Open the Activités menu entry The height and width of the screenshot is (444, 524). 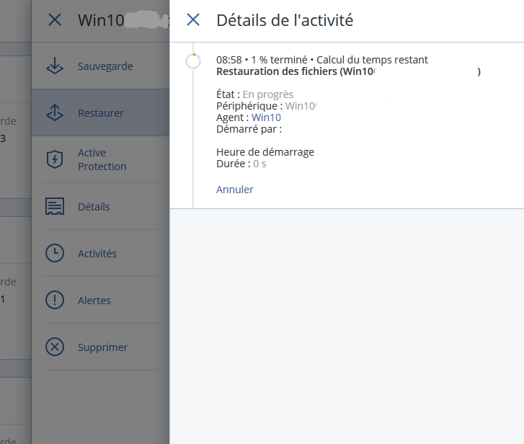[x=101, y=253]
